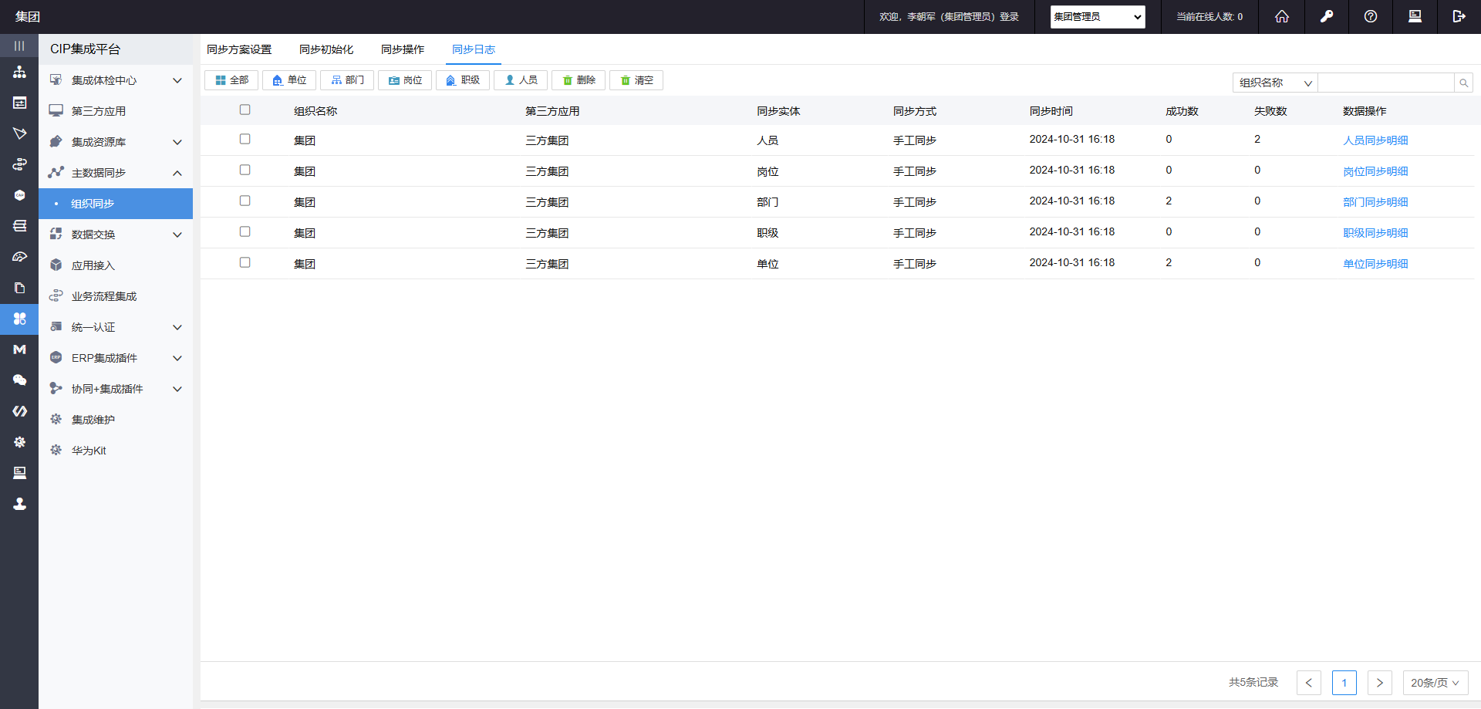Viewport: 1481px width, 709px height.
Task: Click the chat bubbles sidebar icon
Action: tap(19, 380)
